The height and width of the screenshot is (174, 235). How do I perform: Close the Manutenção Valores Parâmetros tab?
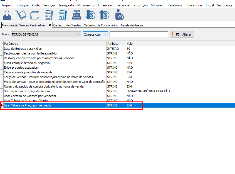(50, 25)
